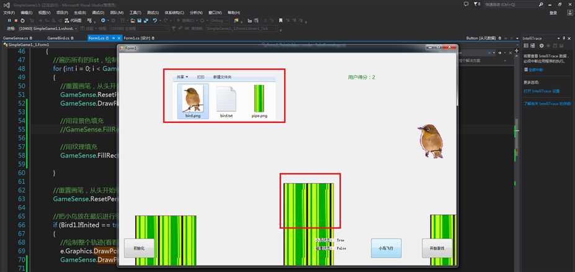Pin the IntelliTrace panel
The image size is (575, 272).
click(564, 38)
